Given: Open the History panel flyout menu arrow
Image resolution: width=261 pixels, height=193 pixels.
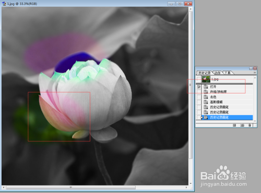Looking at the screenshot, I should (x=255, y=72).
